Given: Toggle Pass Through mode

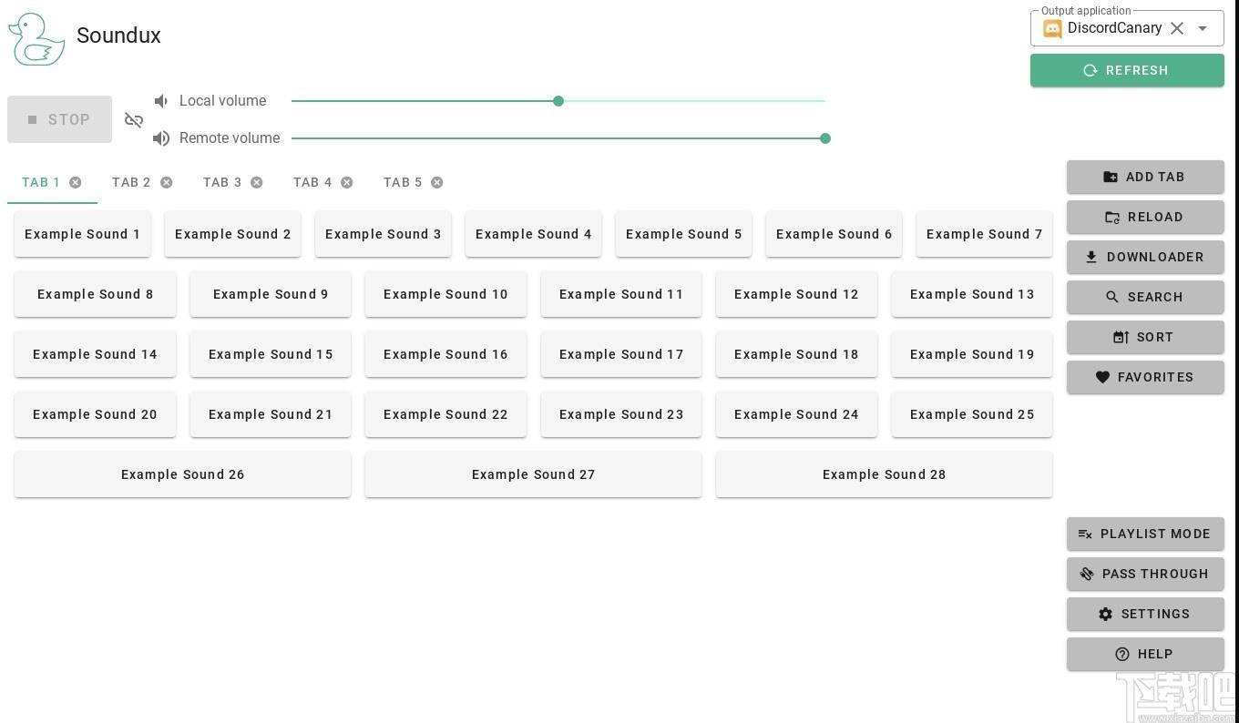Looking at the screenshot, I should [x=1145, y=574].
